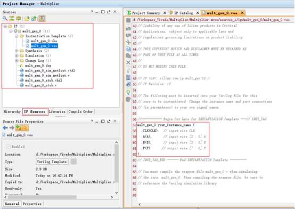The height and width of the screenshot is (209, 295).
Task: Click the forward arrow in Source File Properties
Action: (x=12, y=128)
